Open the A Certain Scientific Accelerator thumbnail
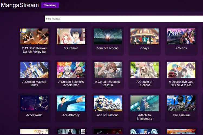This screenshot has width=203, height=135. point(71,70)
